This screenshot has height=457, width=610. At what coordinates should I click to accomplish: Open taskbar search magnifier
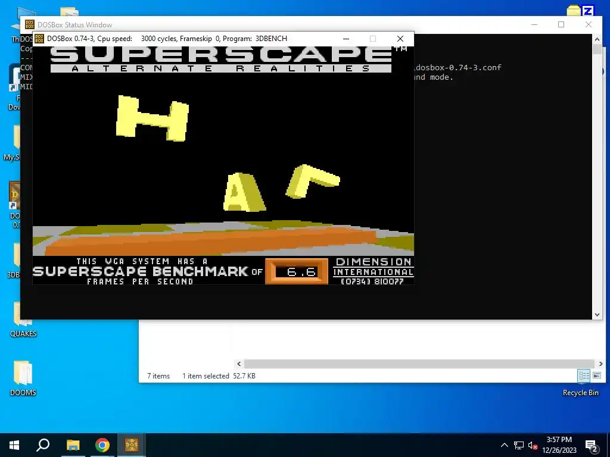click(x=43, y=445)
